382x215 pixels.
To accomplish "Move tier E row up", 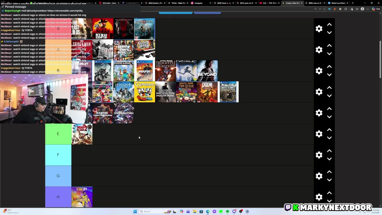I will coord(329,130).
